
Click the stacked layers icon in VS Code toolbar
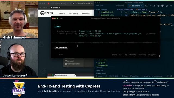click(x=159, y=6)
